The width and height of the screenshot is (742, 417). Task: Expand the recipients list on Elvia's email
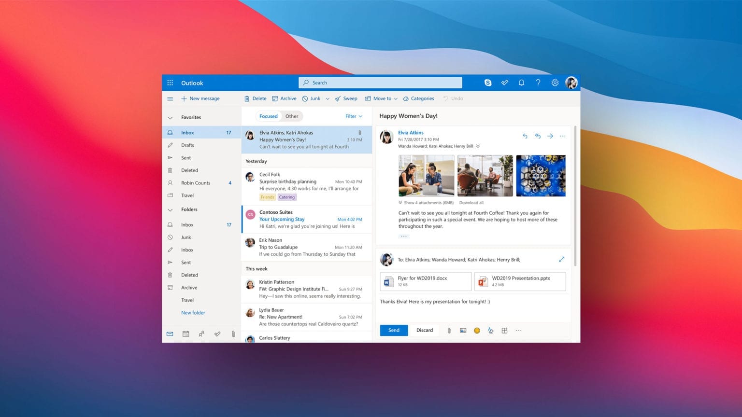(478, 146)
